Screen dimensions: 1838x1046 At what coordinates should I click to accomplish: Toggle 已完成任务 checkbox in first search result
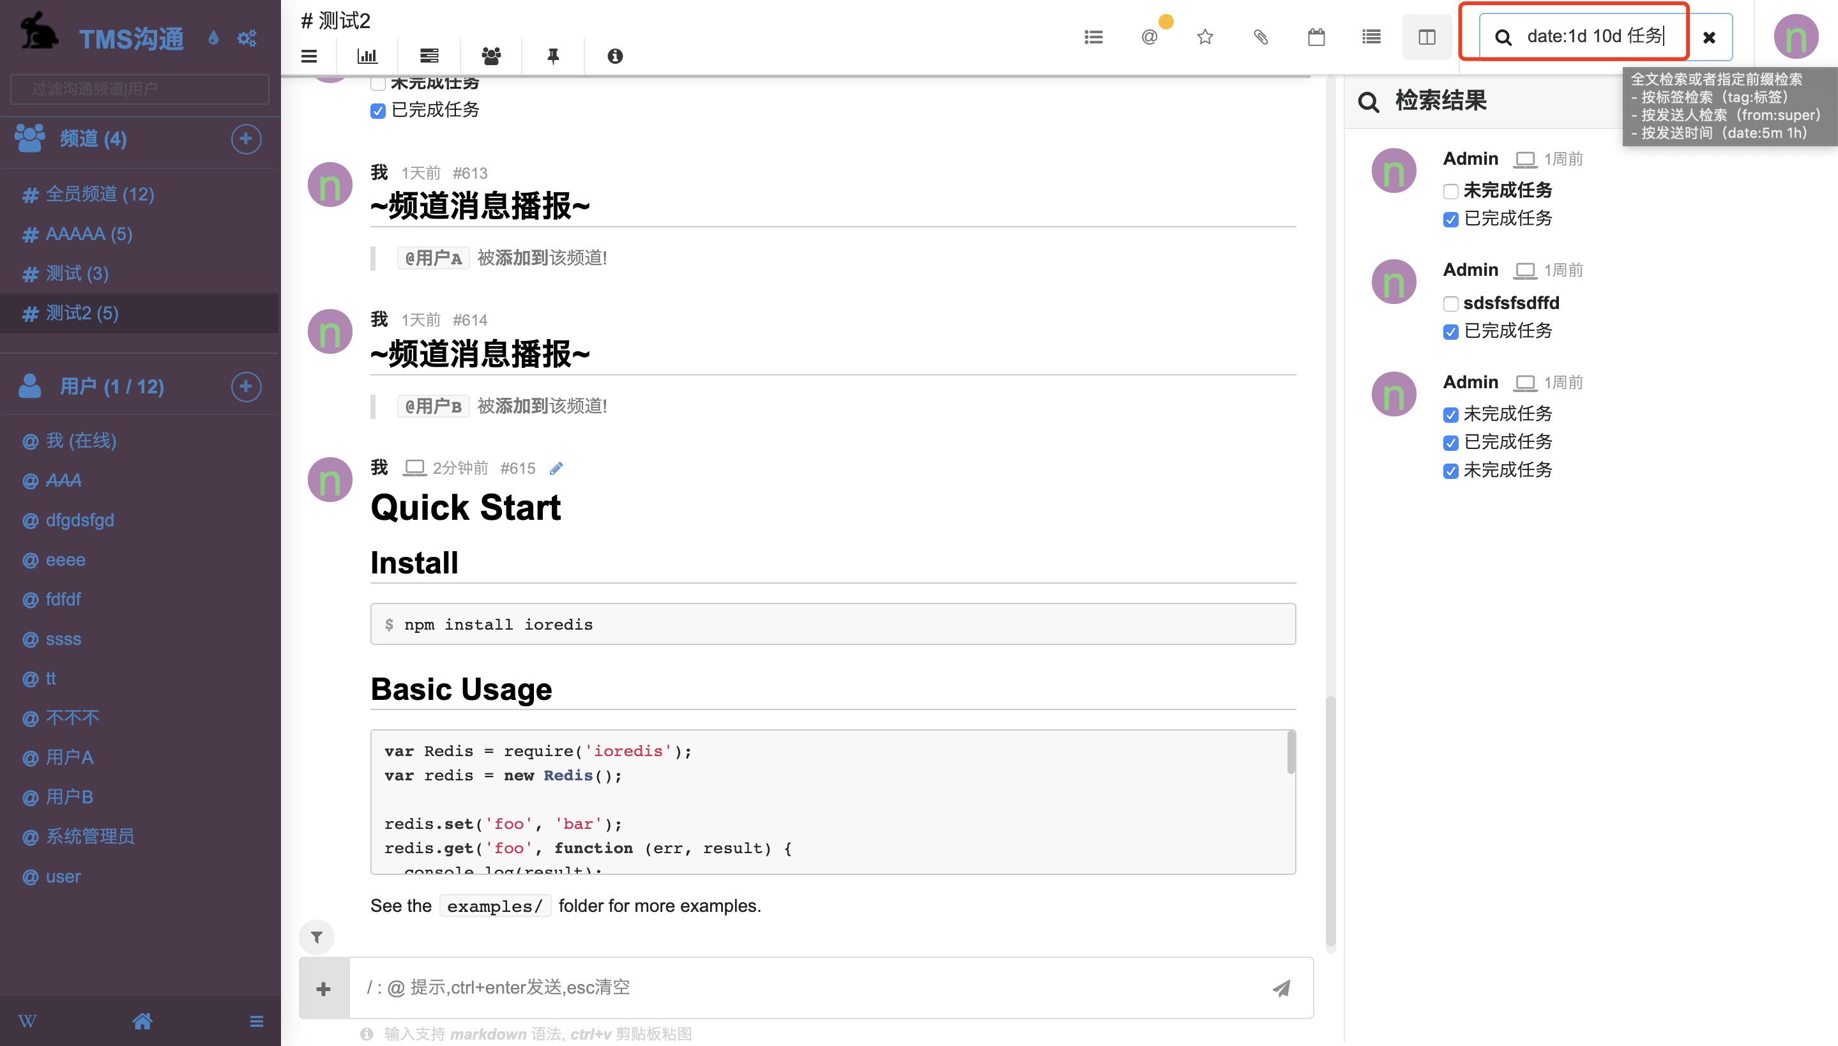coord(1450,219)
